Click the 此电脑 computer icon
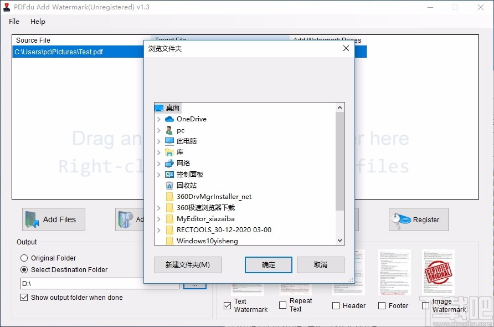The width and height of the screenshot is (494, 327). (169, 141)
